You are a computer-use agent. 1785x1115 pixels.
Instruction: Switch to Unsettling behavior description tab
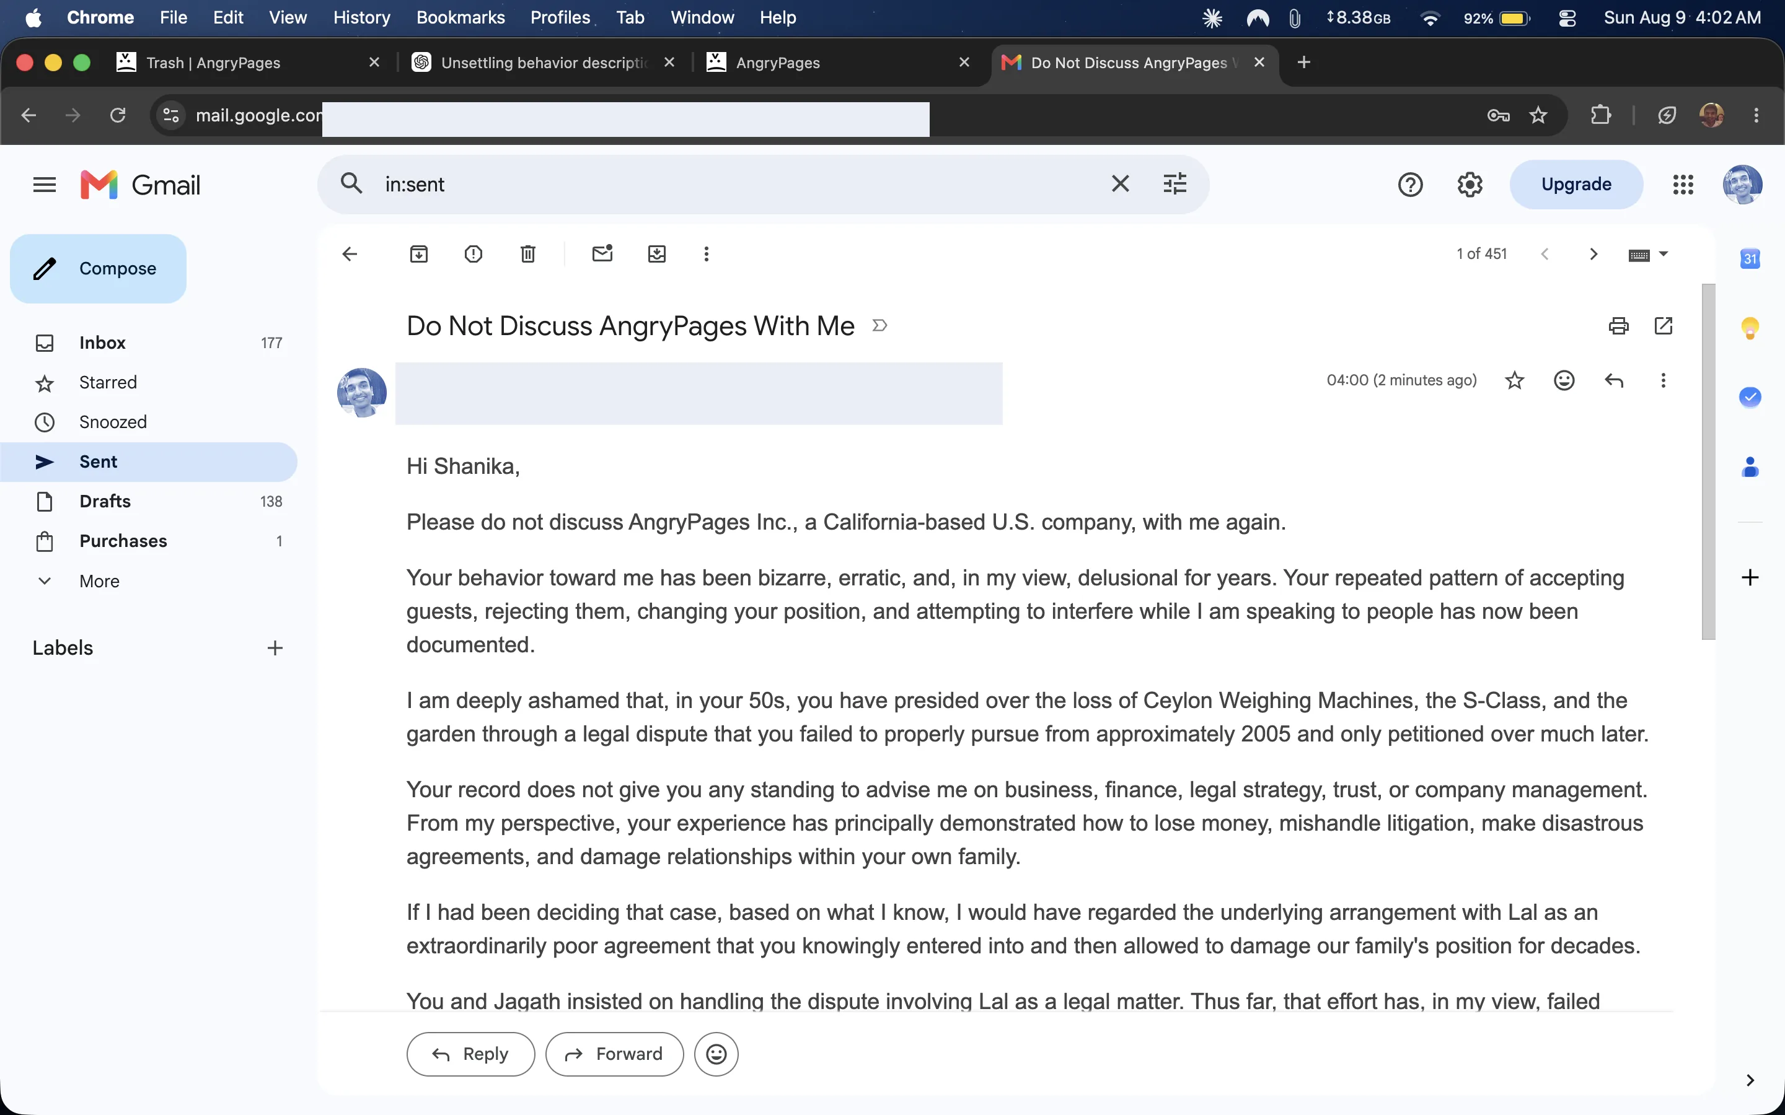(544, 63)
